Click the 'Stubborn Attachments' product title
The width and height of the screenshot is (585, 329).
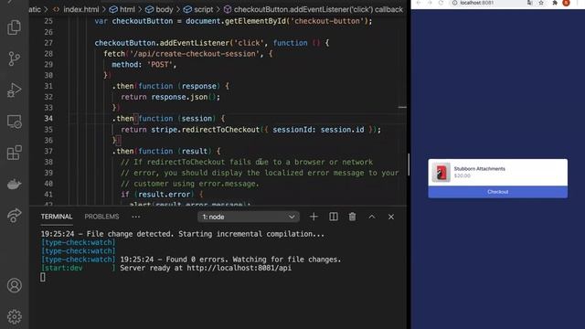(479, 168)
